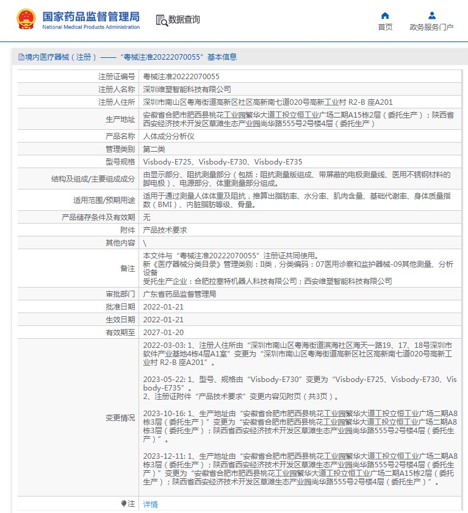
Task: Select the registrant address value cell
Action: (268, 102)
